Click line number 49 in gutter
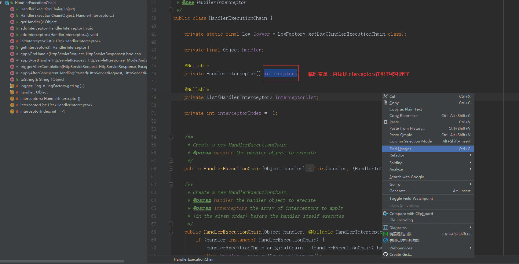 154,97
